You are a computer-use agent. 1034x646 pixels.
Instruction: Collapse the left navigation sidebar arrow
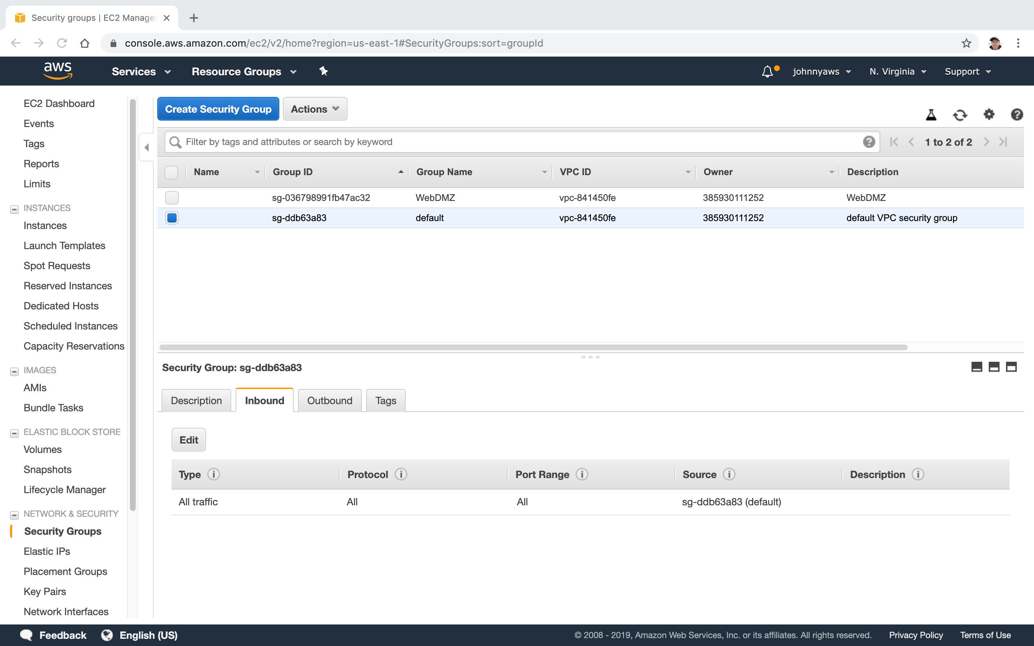(146, 148)
